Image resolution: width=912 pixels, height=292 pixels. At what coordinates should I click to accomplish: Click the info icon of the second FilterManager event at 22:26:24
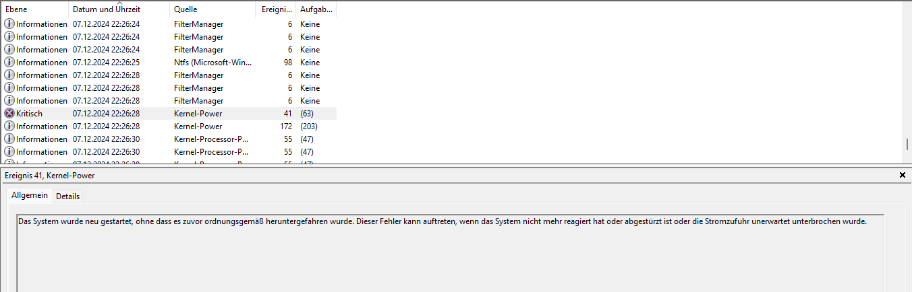coord(9,37)
